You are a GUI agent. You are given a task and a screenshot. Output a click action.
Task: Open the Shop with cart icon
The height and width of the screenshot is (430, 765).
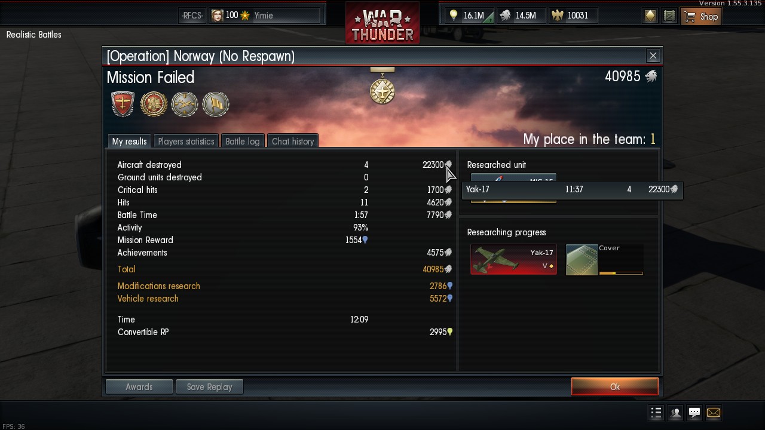(x=700, y=16)
